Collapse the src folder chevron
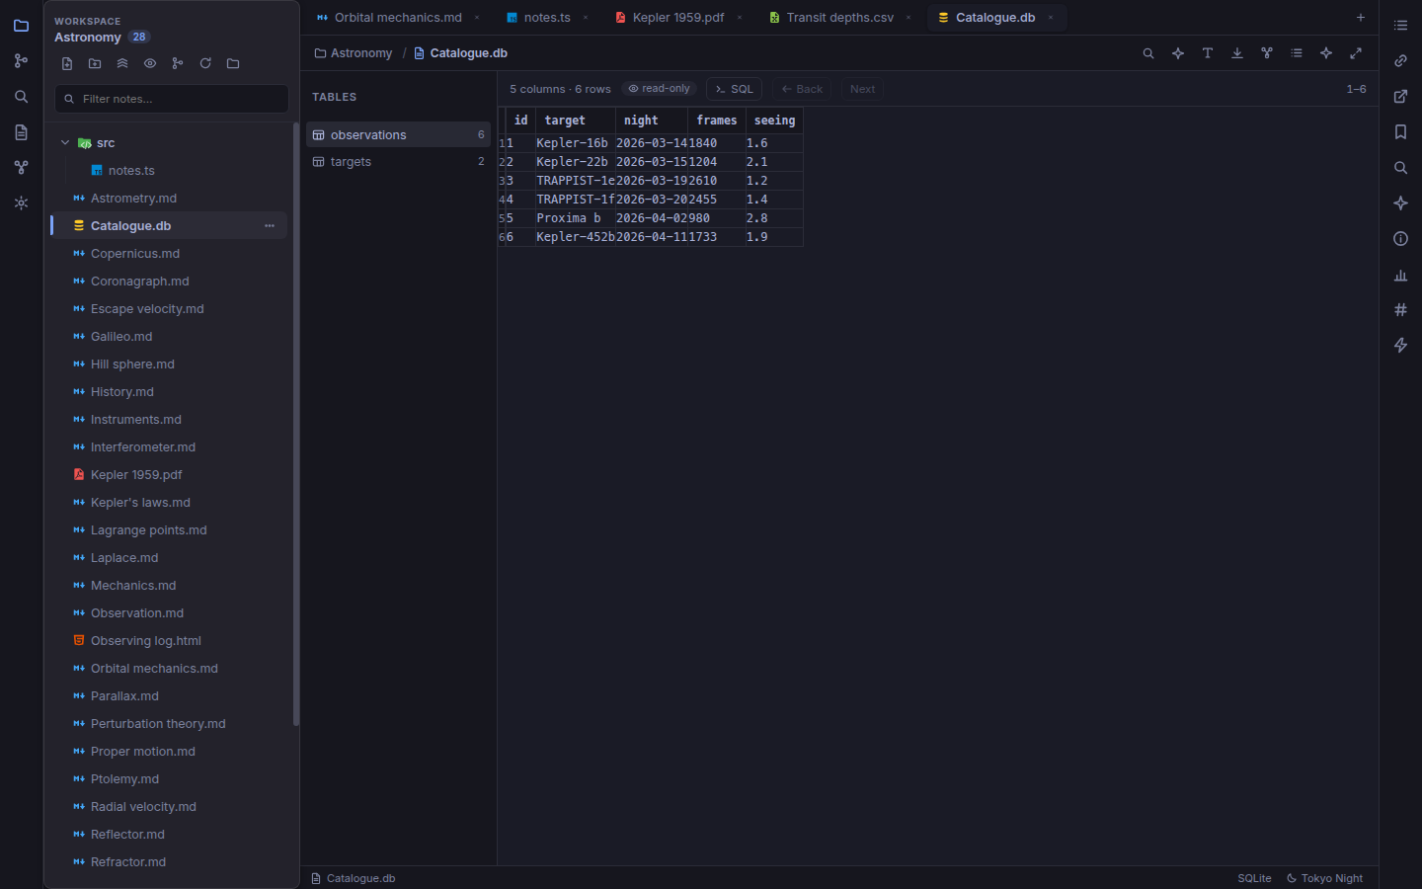The width and height of the screenshot is (1422, 889). (x=65, y=143)
